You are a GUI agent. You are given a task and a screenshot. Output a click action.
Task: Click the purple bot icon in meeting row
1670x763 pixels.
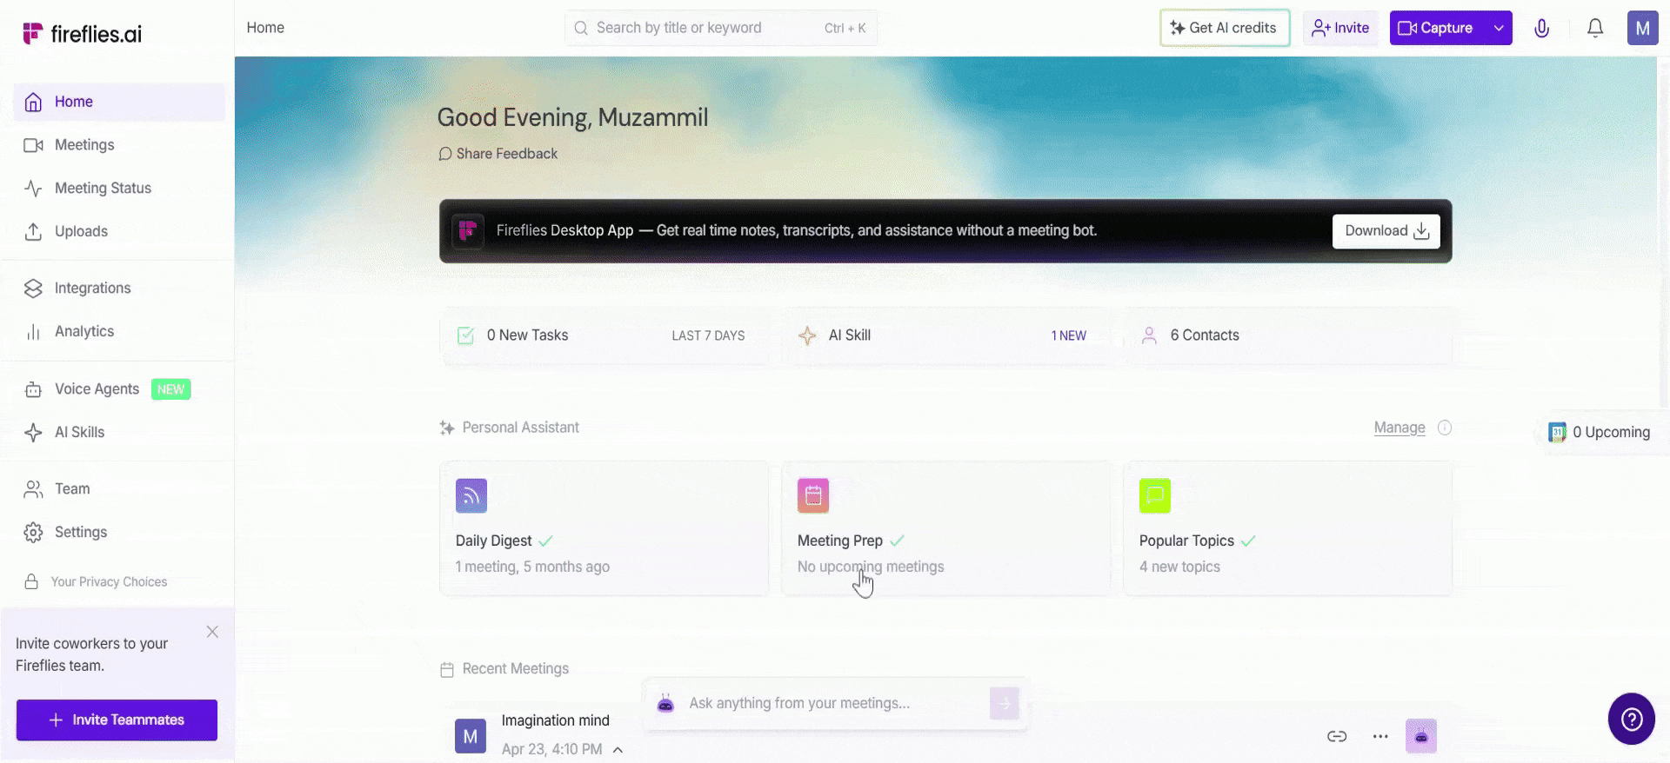(x=1421, y=737)
